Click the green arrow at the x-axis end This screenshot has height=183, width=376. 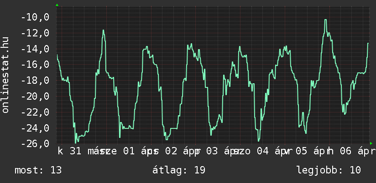click(x=371, y=143)
